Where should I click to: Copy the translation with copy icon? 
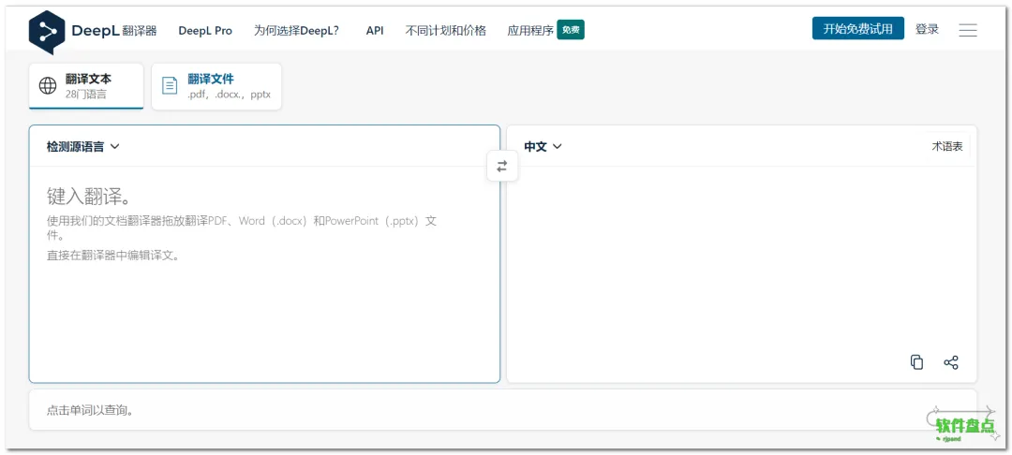(x=916, y=362)
